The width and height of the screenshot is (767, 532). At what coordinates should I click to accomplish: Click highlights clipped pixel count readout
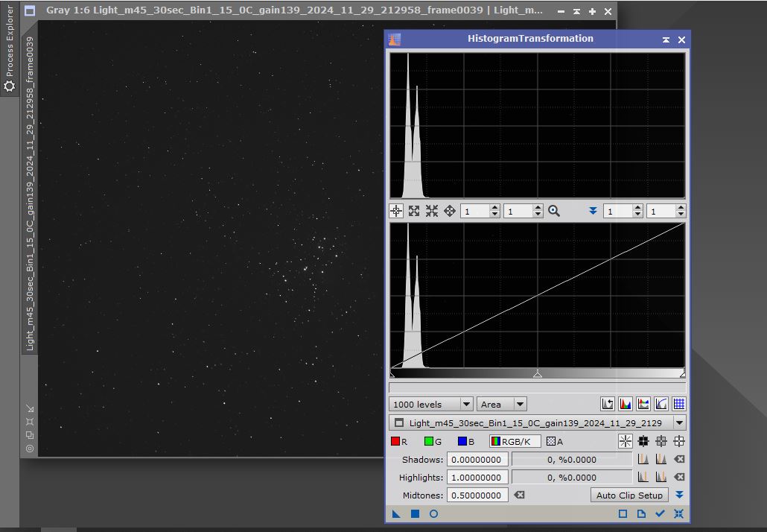coord(572,477)
